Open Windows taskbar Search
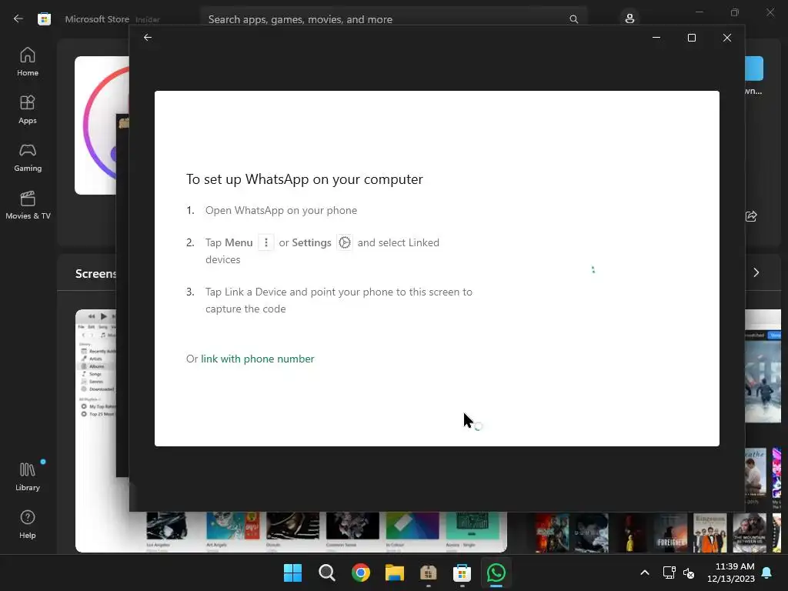 pos(326,573)
